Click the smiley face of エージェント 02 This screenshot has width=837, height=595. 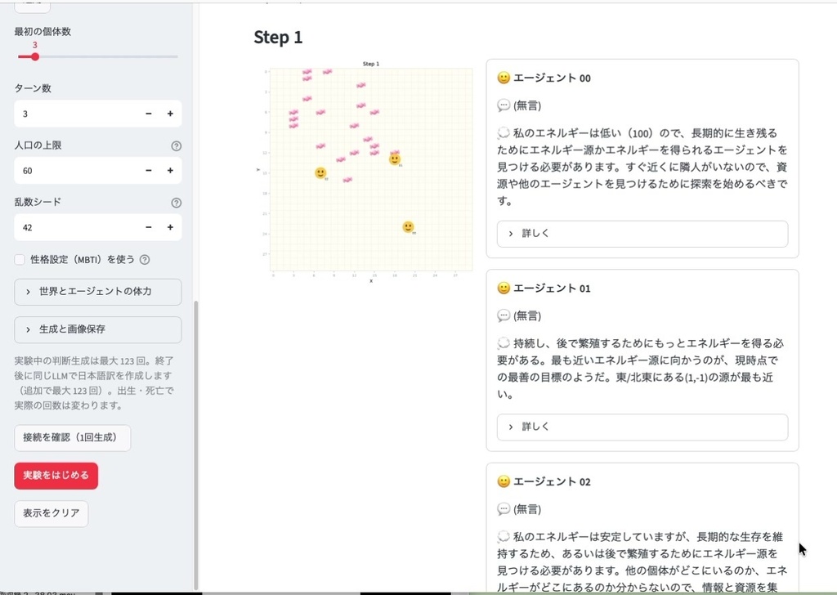pos(504,481)
